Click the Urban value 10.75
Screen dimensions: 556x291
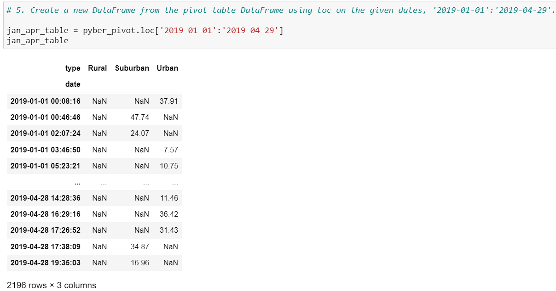169,166
